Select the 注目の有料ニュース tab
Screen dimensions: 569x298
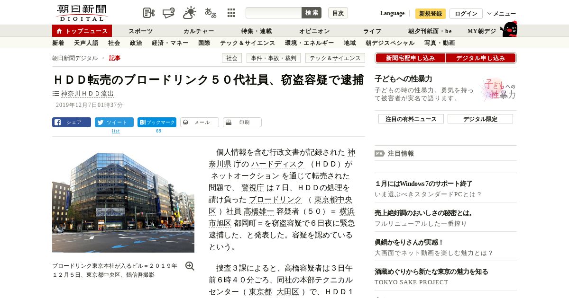pos(411,119)
